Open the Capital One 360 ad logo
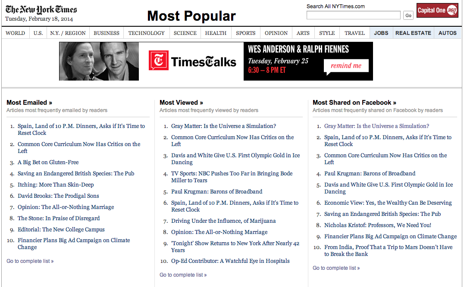The width and height of the screenshot is (464, 287). point(437,10)
